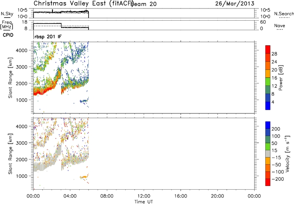Click 'Slant Range [km]' label of power panel
This screenshot has width=294, height=204.
pyautogui.click(x=10, y=78)
